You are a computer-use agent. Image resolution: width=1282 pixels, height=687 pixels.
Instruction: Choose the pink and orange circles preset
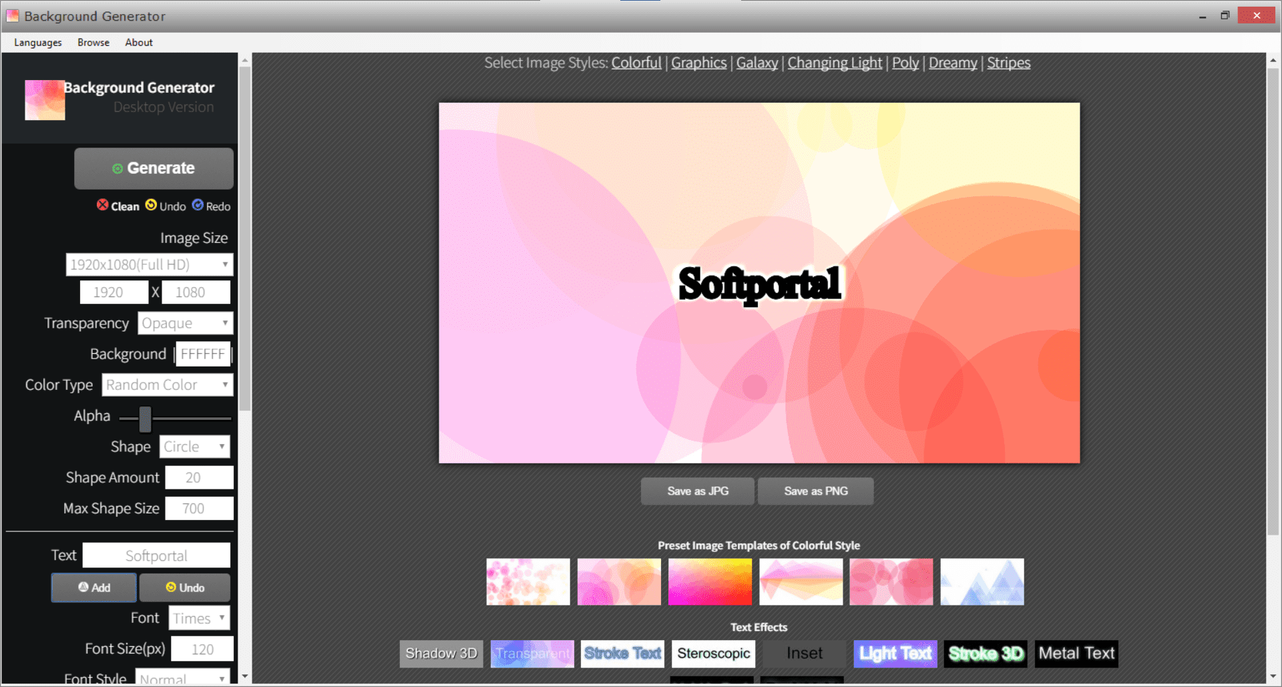tap(619, 582)
